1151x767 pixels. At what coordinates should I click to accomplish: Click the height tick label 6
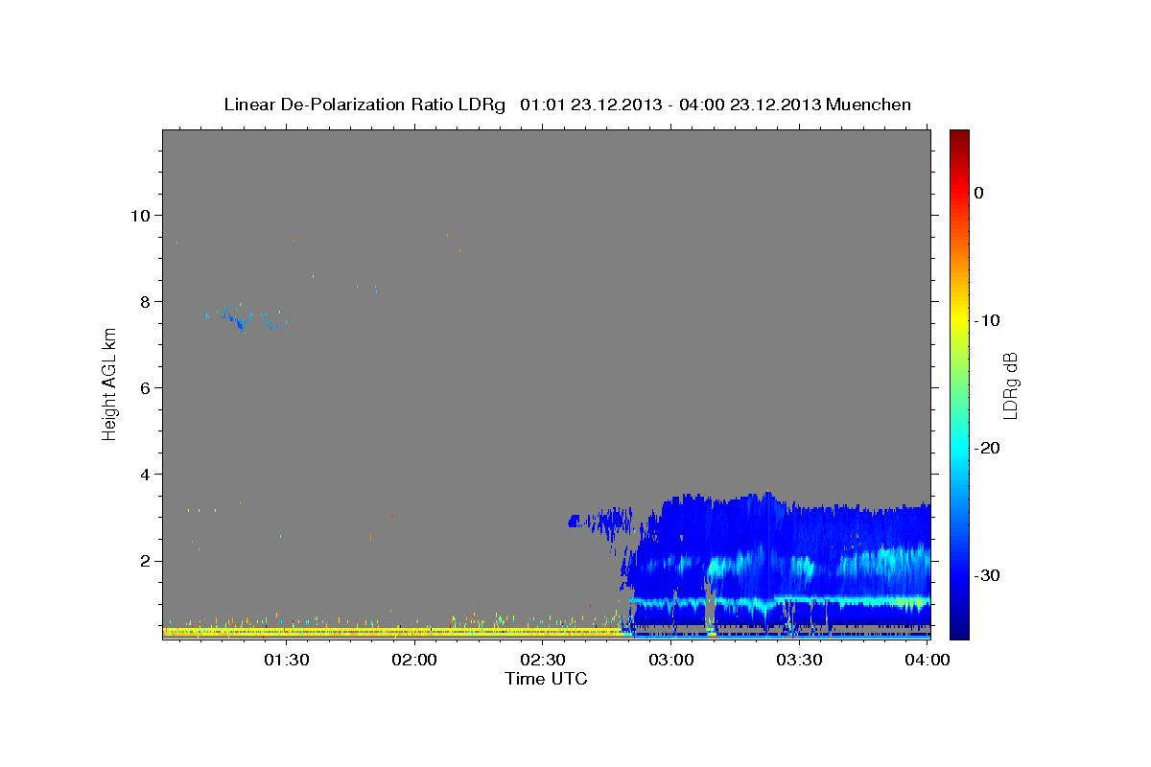[x=144, y=387]
